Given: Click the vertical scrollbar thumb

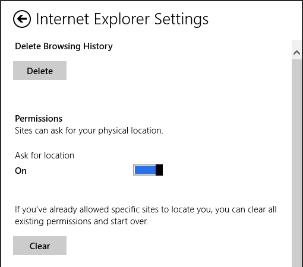Looking at the screenshot, I should 296,163.
